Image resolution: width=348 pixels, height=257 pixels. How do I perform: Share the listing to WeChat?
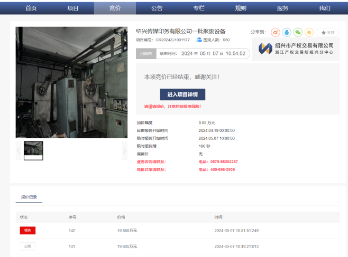coord(298,32)
